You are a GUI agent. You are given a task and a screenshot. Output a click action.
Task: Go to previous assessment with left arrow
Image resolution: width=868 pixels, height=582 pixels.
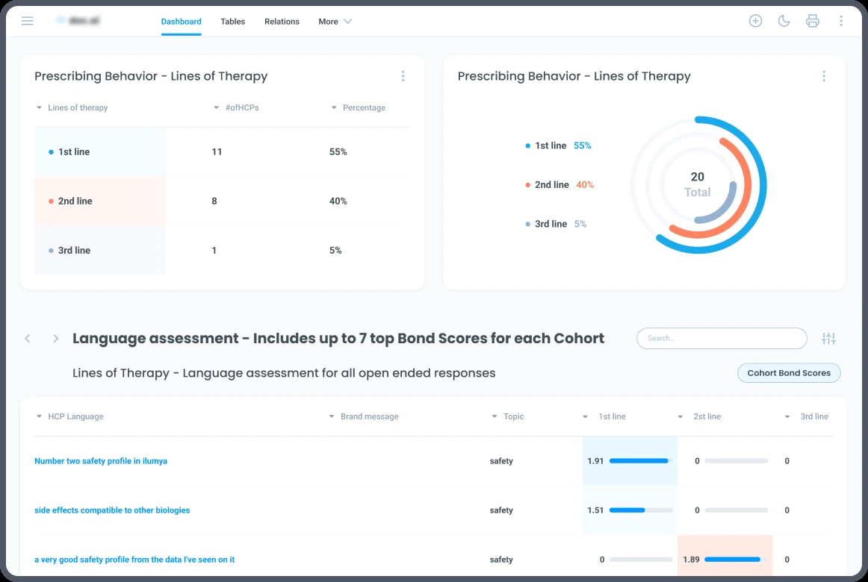pos(28,338)
